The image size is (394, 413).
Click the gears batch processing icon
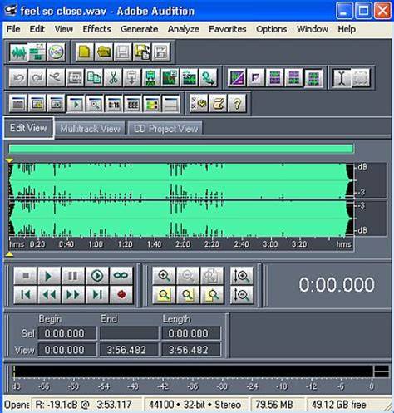tap(199, 104)
